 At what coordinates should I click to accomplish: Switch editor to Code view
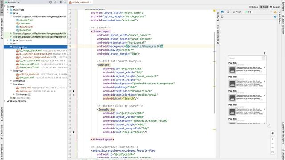(253, 7)
